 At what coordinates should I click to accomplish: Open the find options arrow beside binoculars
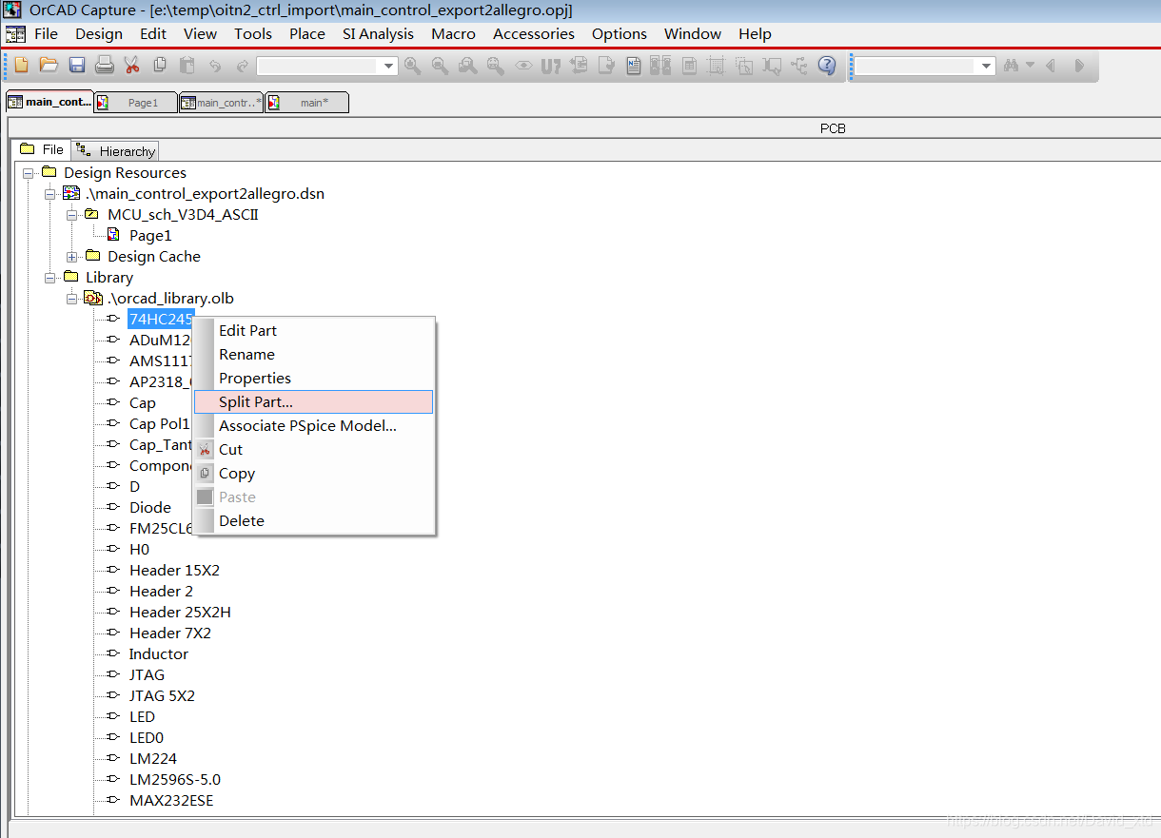[x=1030, y=66]
